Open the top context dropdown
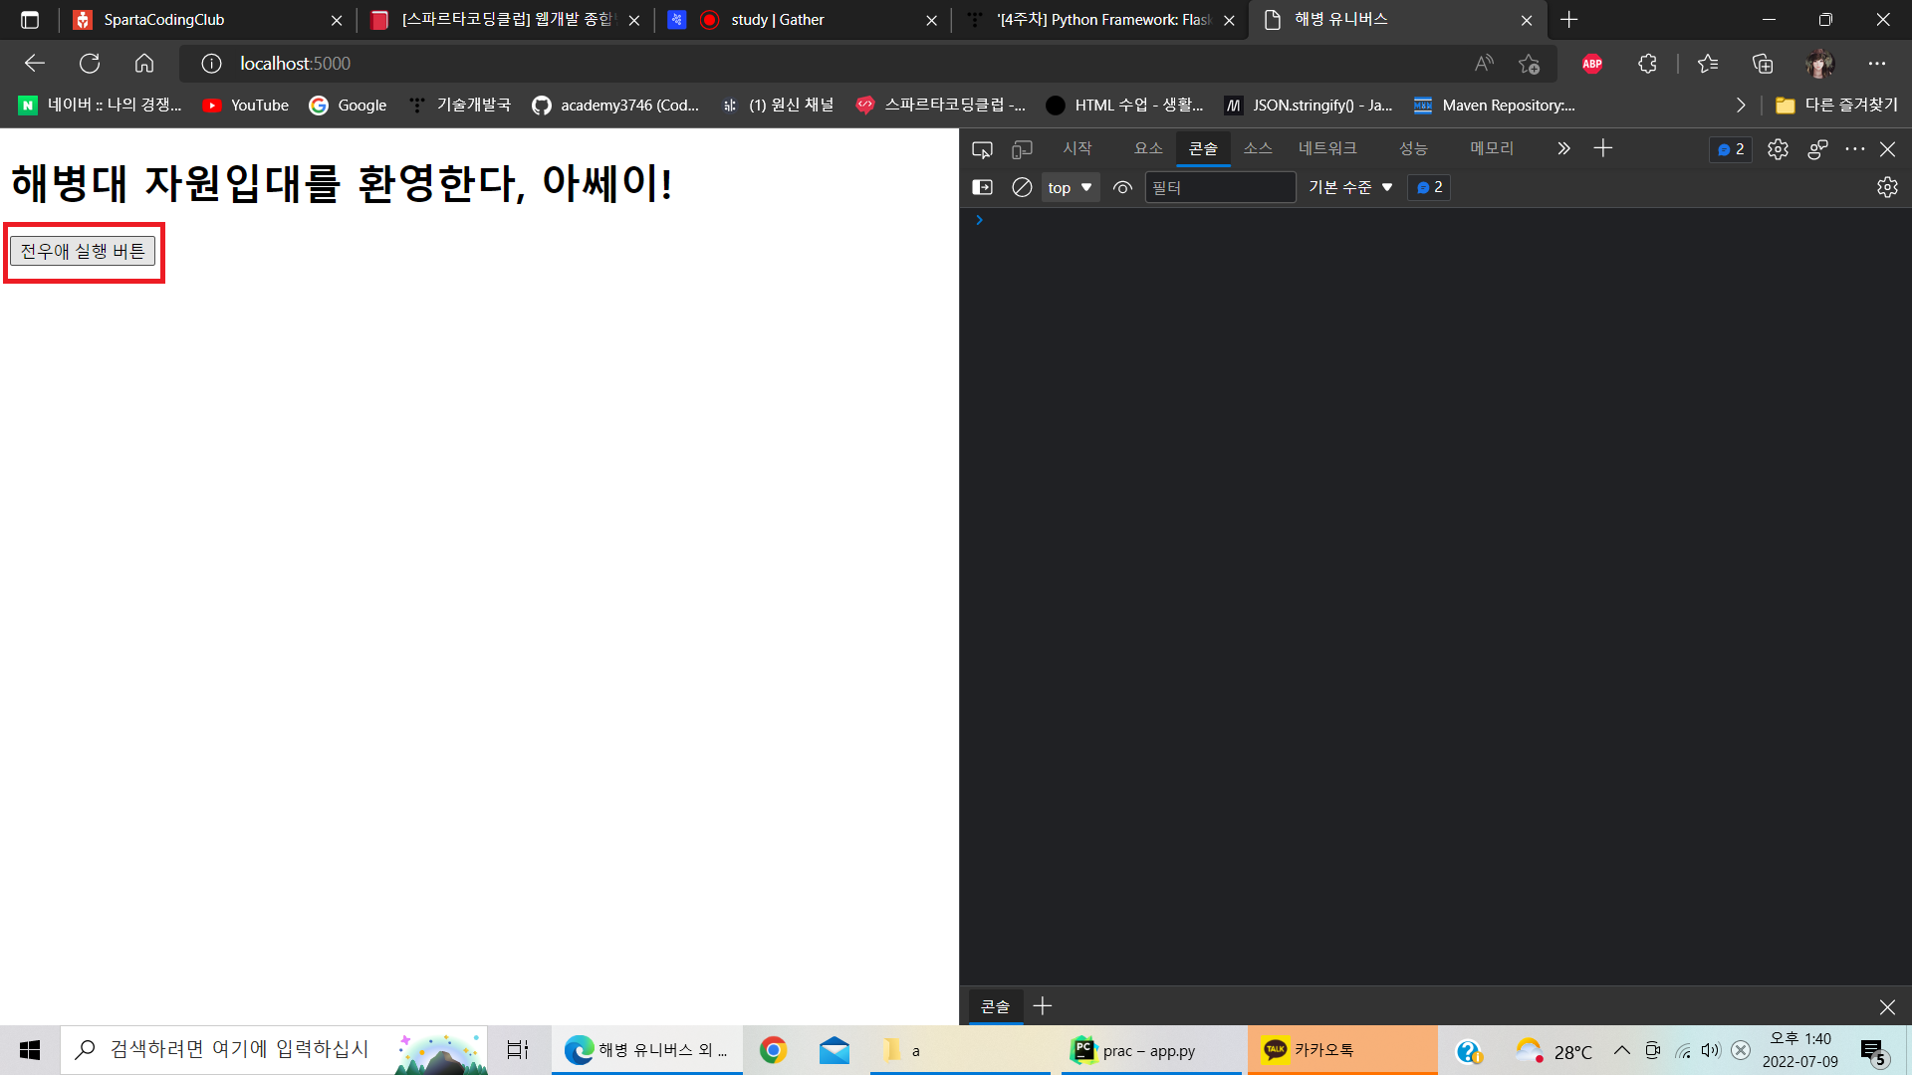Image resolution: width=1912 pixels, height=1075 pixels. 1070,187
